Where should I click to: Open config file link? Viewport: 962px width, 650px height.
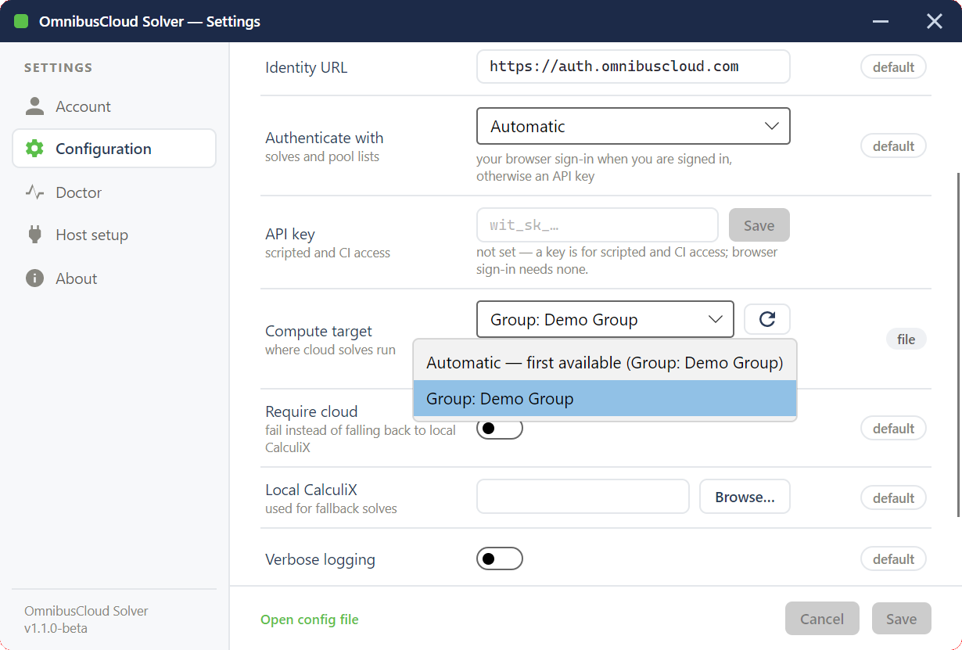click(x=310, y=619)
